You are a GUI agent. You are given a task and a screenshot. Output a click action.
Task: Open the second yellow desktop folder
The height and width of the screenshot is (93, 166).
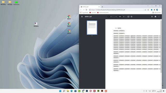tap(10, 3)
